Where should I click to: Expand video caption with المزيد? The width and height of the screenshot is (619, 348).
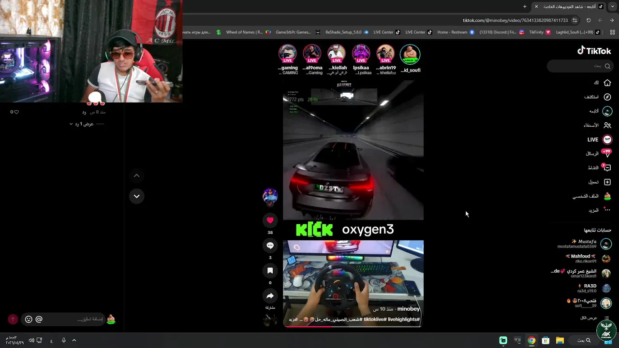coord(294,319)
